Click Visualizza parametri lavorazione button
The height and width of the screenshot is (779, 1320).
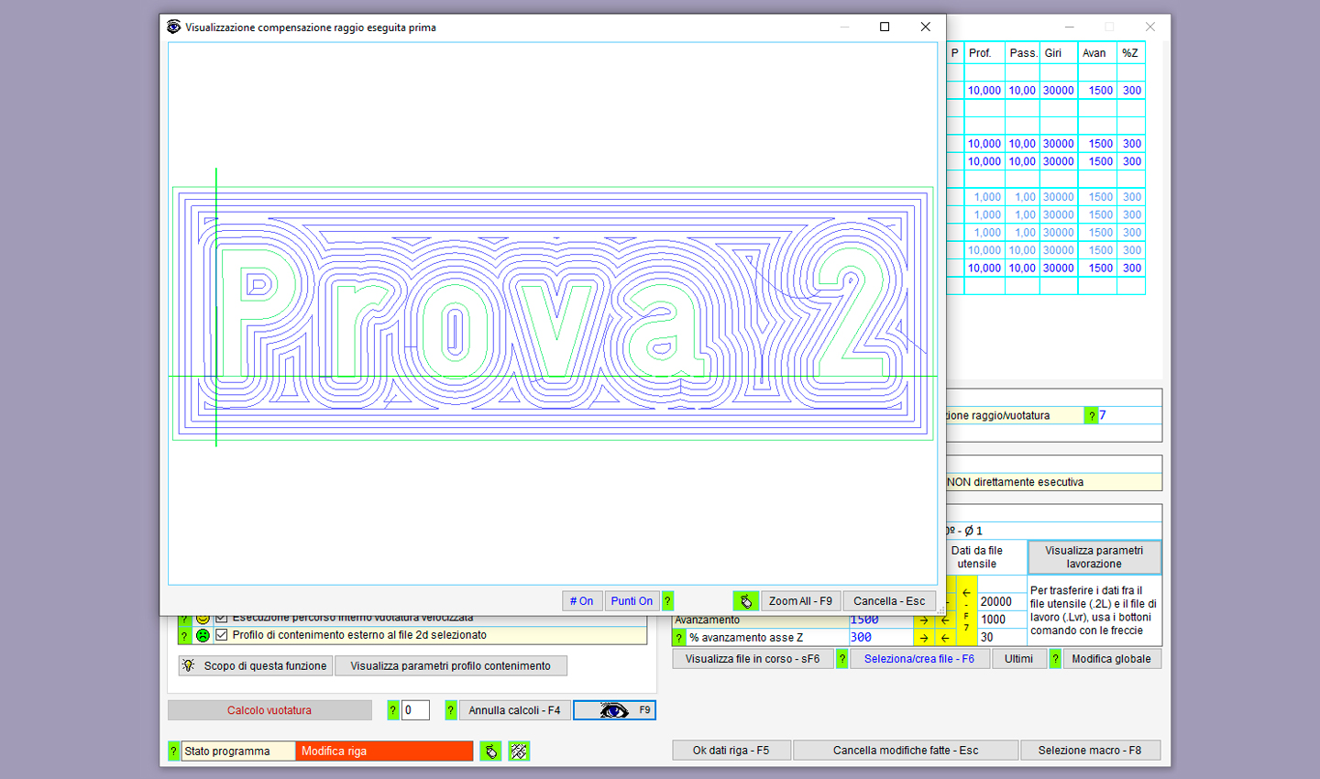point(1094,557)
